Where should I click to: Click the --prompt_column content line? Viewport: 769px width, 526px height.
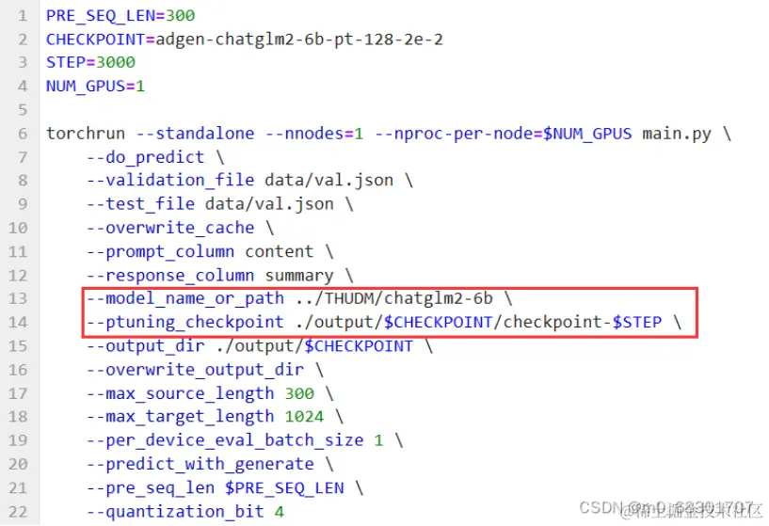[210, 251]
